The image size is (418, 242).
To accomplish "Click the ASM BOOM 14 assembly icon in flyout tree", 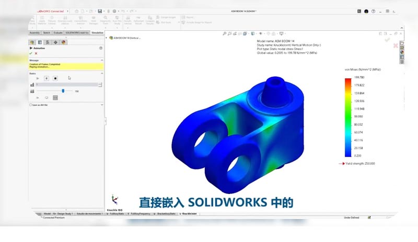I will pos(111,38).
